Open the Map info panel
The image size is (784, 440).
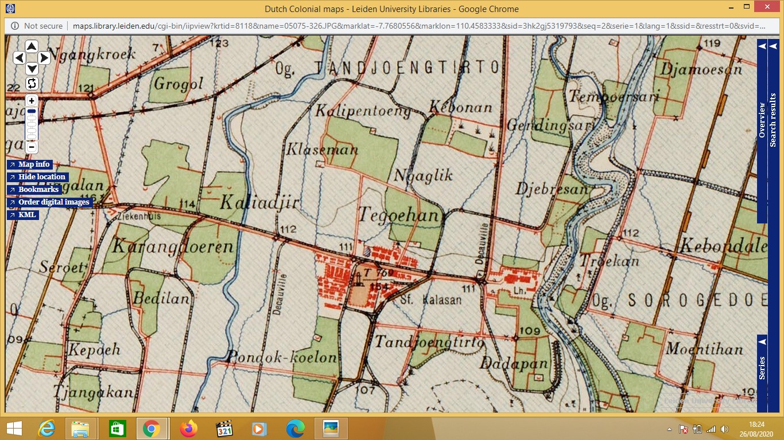(29, 164)
